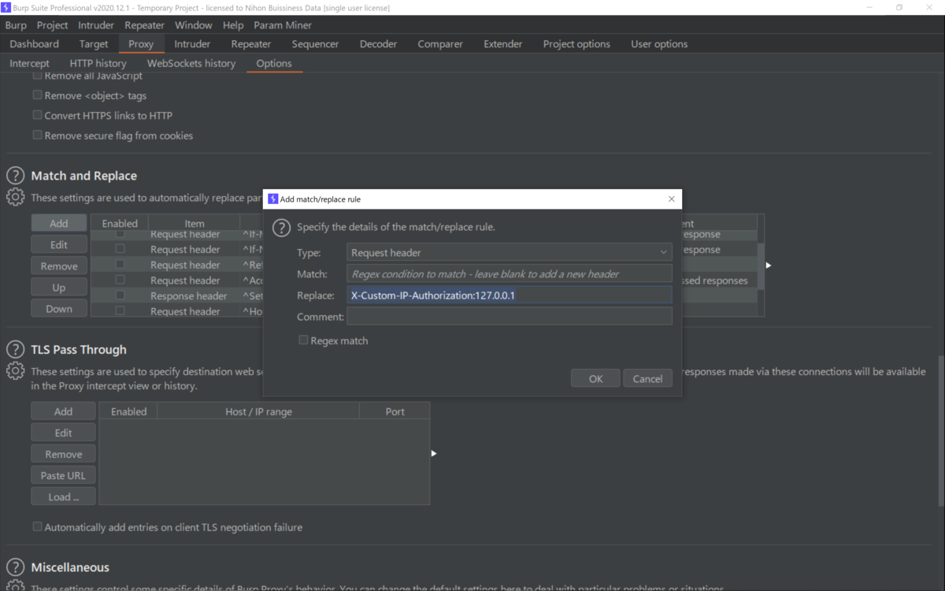Switch to the Comparer tab

pos(440,44)
